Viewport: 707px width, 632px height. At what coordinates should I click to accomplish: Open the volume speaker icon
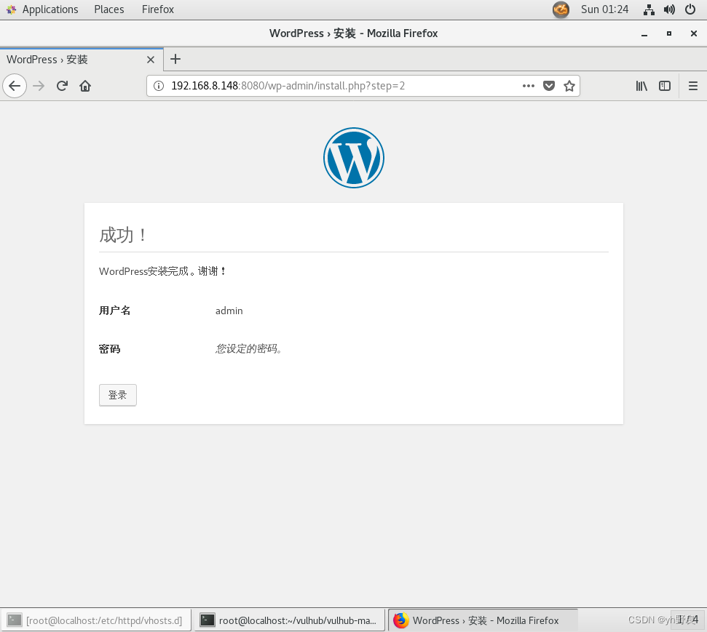click(669, 9)
